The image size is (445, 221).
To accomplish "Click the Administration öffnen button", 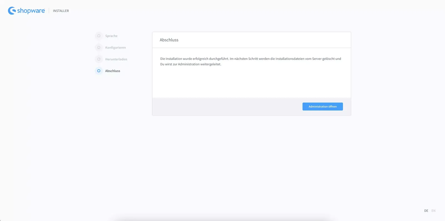I will (322, 107).
